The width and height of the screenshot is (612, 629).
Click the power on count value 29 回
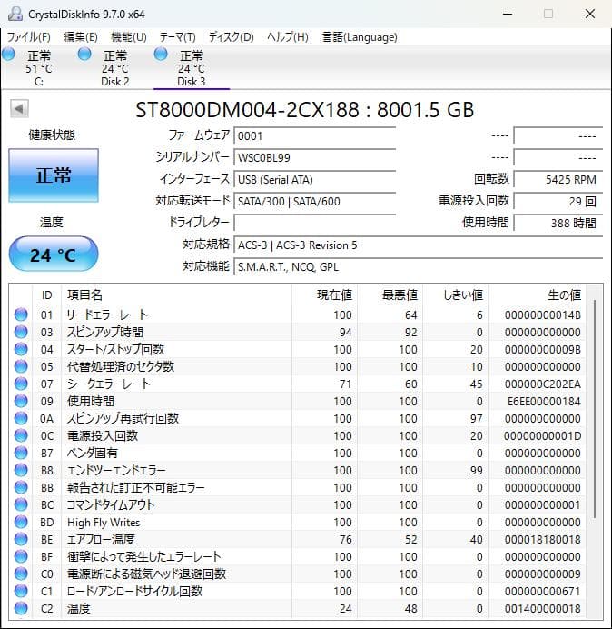[558, 201]
